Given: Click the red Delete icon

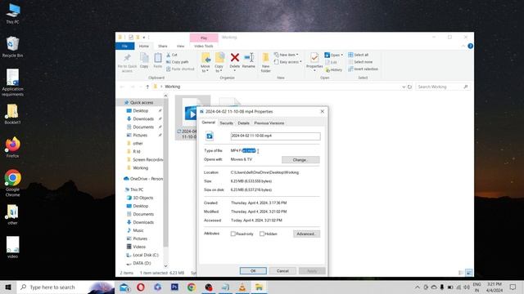Looking at the screenshot, I should (x=235, y=58).
